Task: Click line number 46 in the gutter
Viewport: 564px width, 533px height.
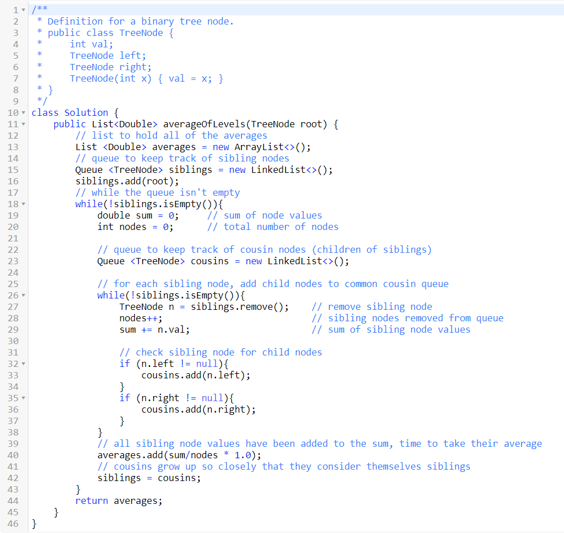Action: point(13,524)
